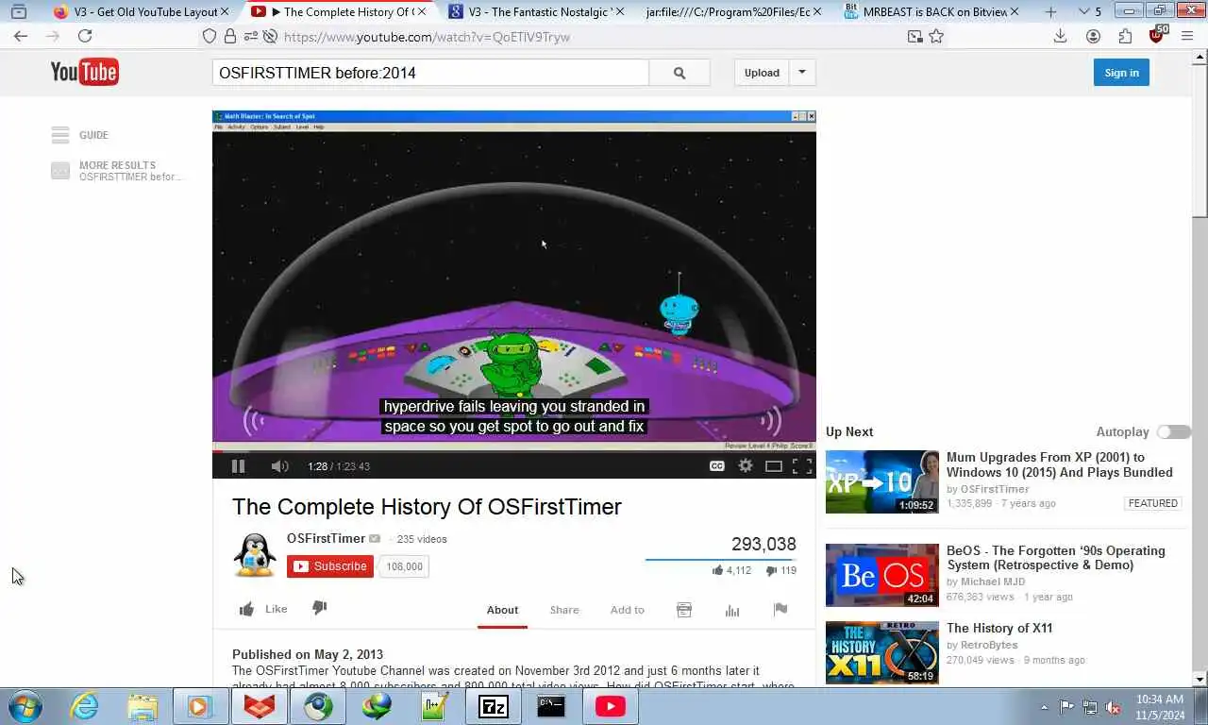Image resolution: width=1208 pixels, height=725 pixels.
Task: Mute the video volume
Action: pos(279,465)
